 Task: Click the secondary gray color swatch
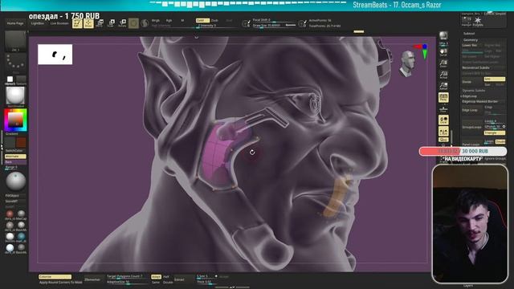[10, 143]
